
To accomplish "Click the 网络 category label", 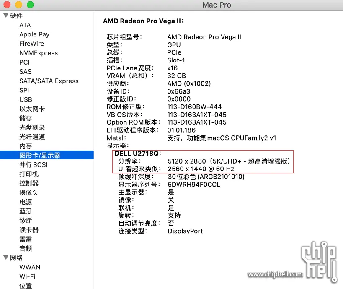I will coord(16,258).
